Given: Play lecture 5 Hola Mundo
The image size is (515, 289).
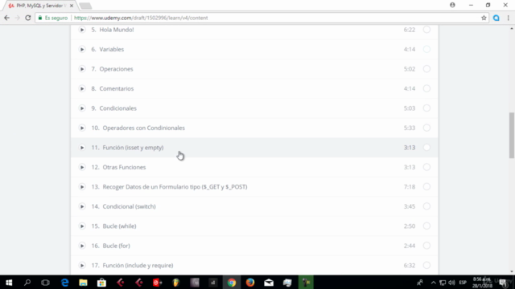Looking at the screenshot, I should click(82, 30).
